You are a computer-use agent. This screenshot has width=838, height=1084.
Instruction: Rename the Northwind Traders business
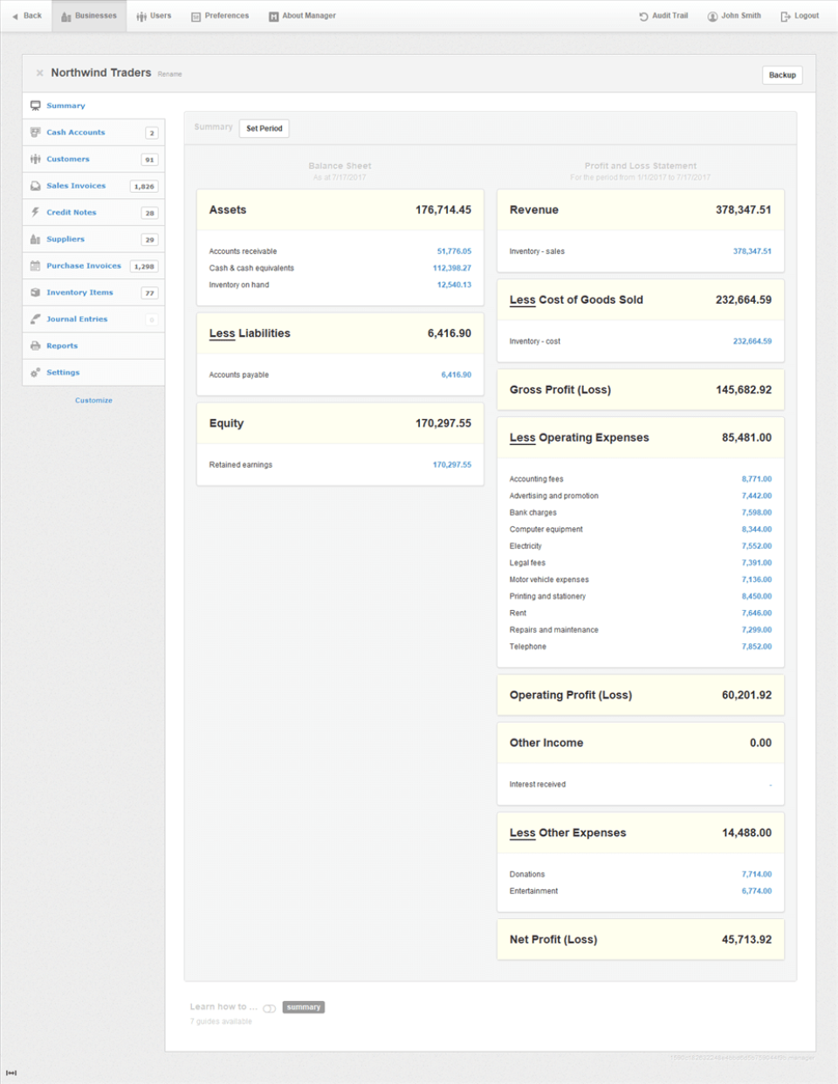(169, 74)
